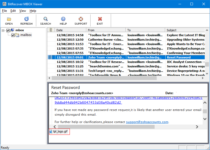210x150 pixels.
Task: Click the attachment paperclip column header
Action: click(51, 30)
